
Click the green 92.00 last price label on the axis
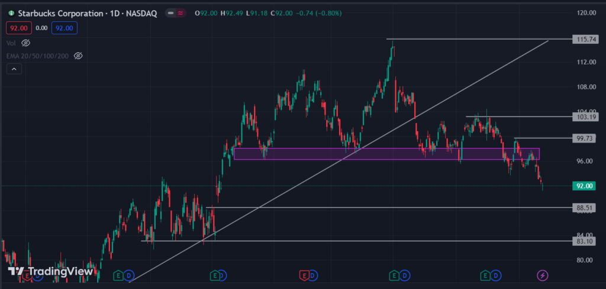584,186
